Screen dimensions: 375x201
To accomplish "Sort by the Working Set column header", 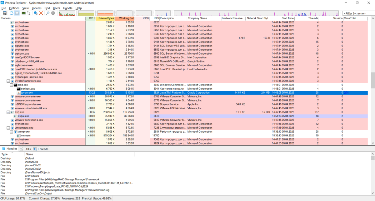I will click(125, 18).
